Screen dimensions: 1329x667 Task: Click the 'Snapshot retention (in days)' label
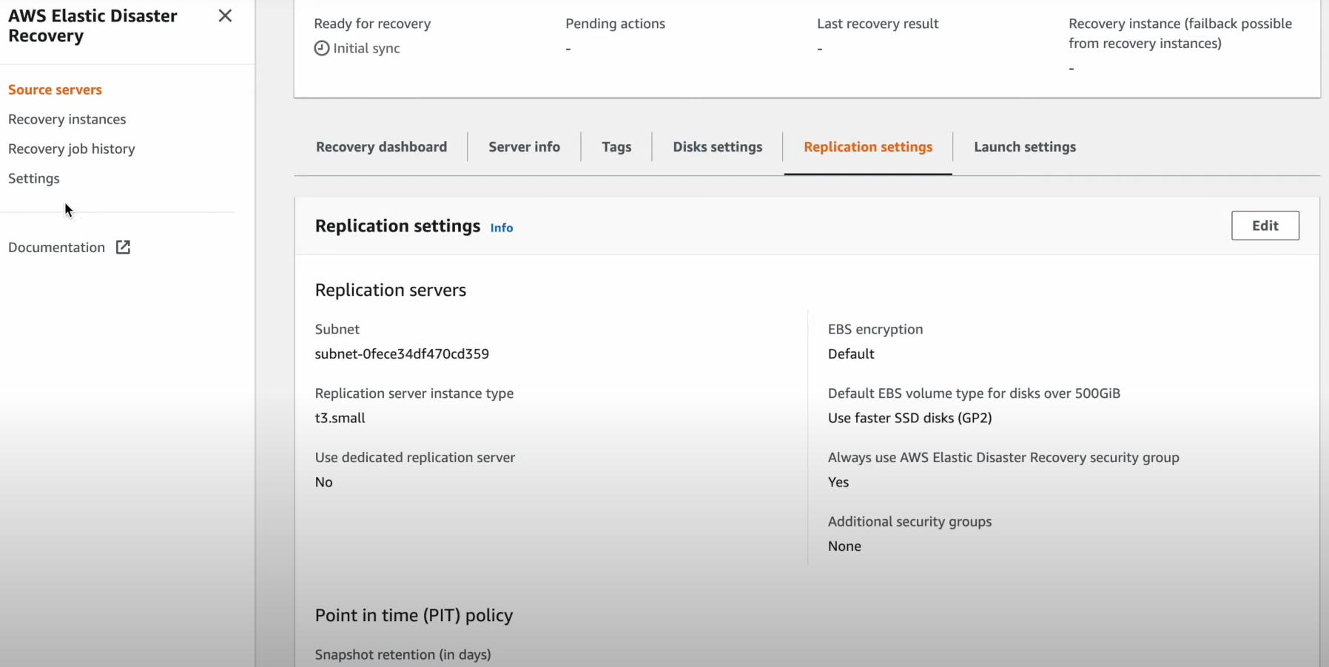click(403, 654)
